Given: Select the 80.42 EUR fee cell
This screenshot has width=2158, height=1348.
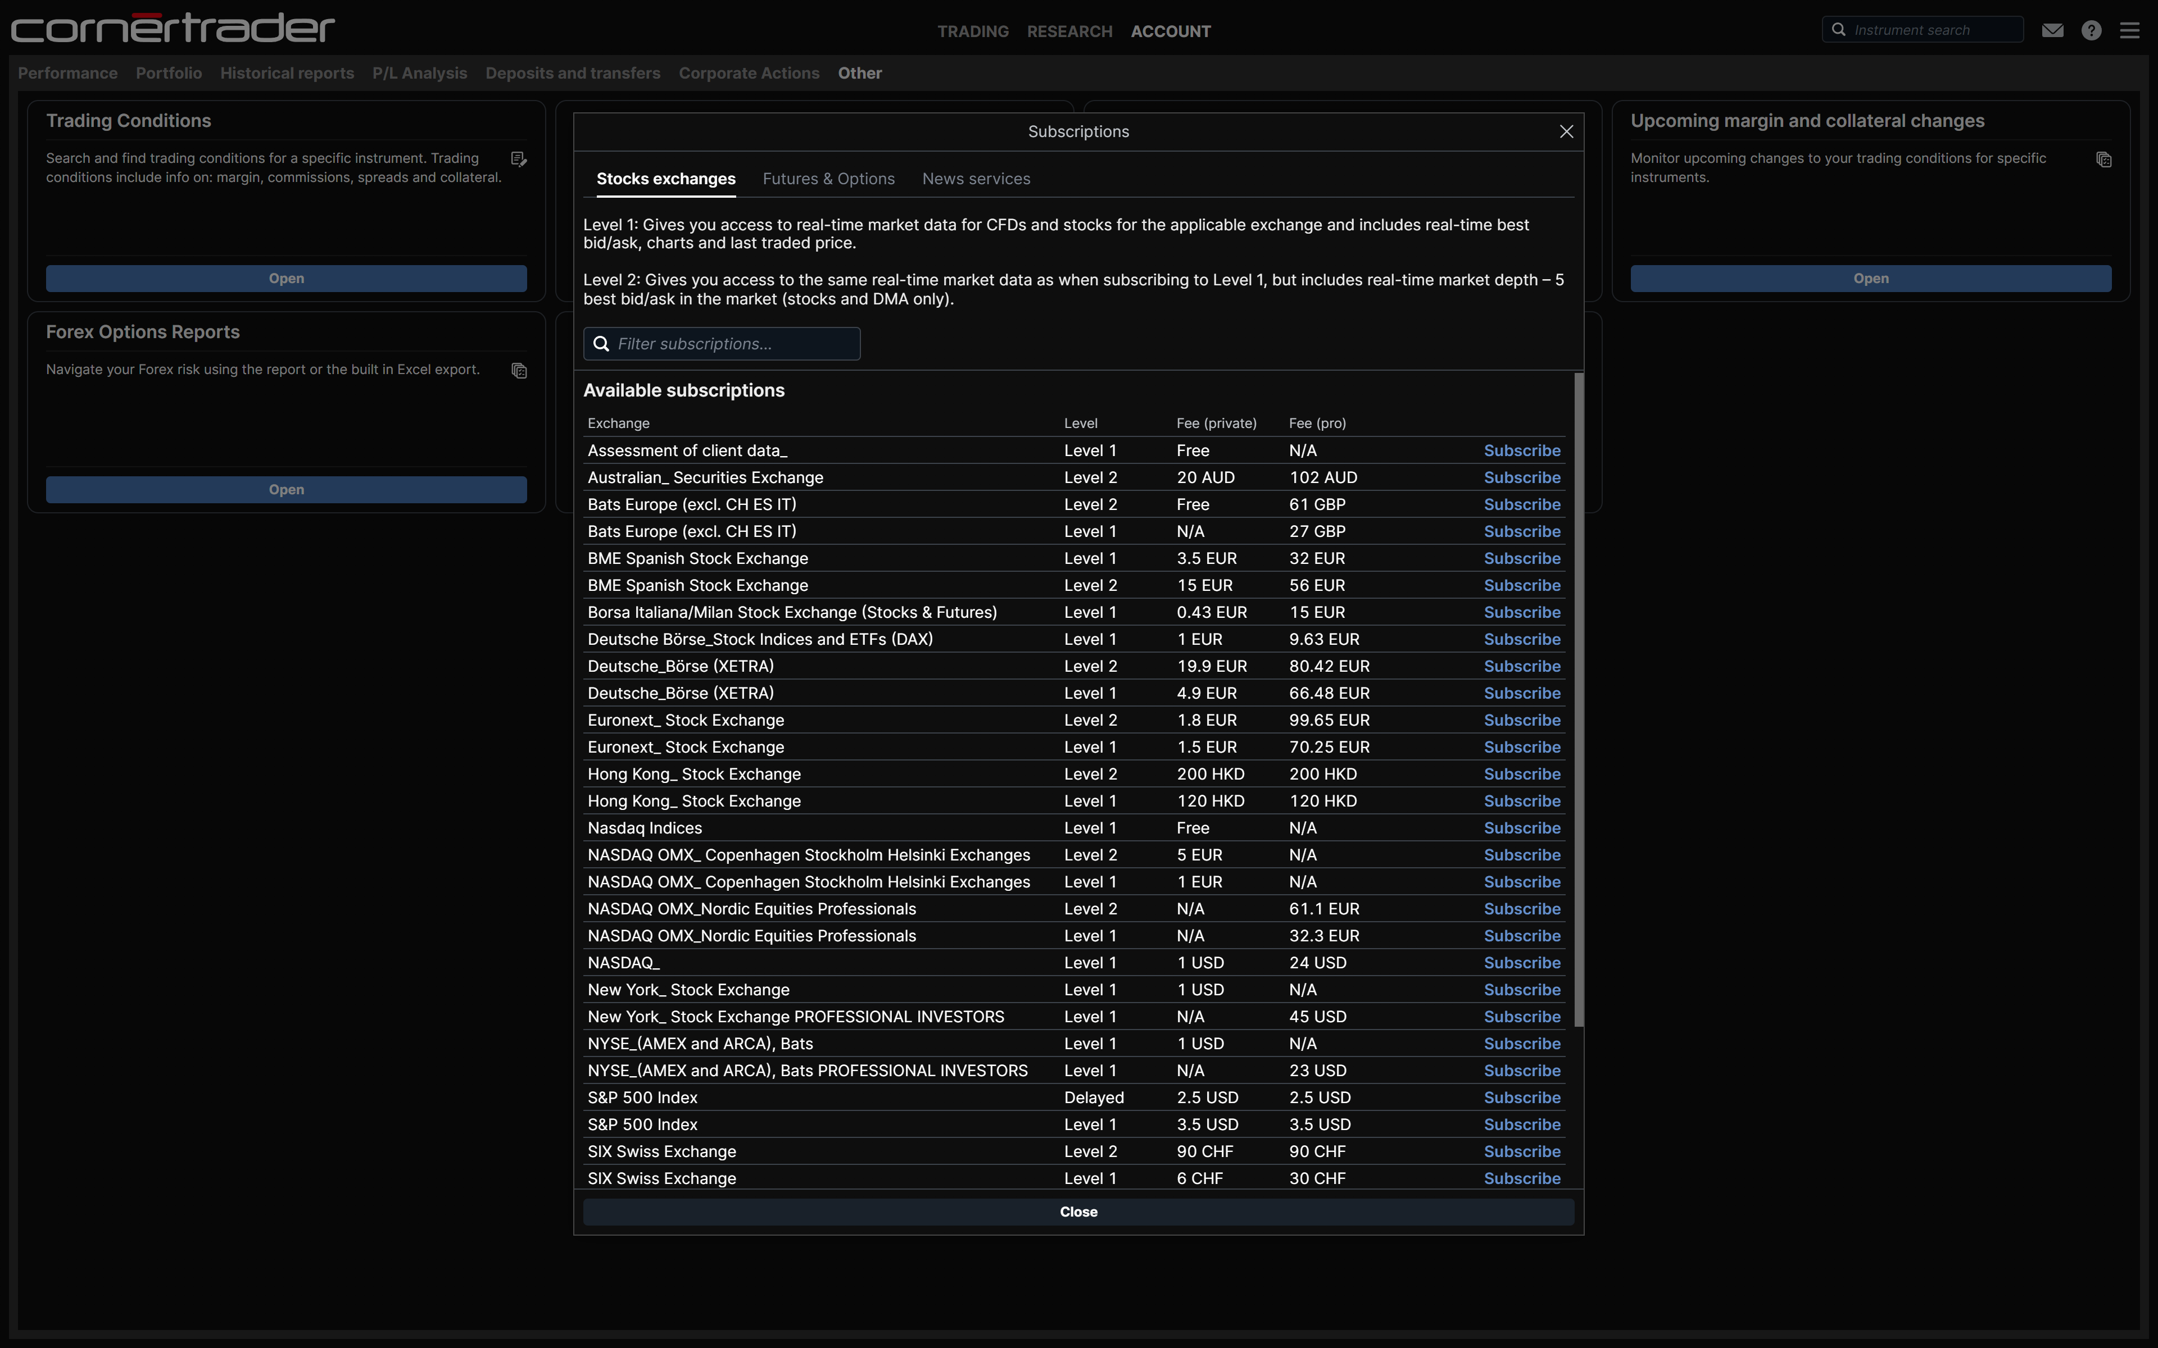Looking at the screenshot, I should coord(1329,667).
